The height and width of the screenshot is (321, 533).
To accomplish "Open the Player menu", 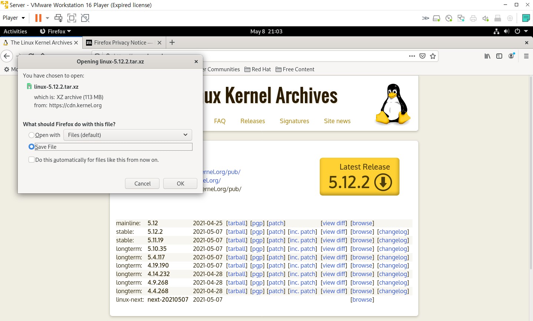I will [x=13, y=18].
